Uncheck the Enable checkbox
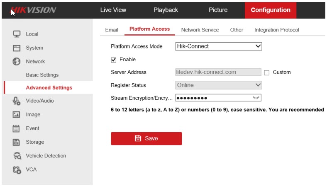Screen dimensions: 327x188 pyautogui.click(x=114, y=60)
